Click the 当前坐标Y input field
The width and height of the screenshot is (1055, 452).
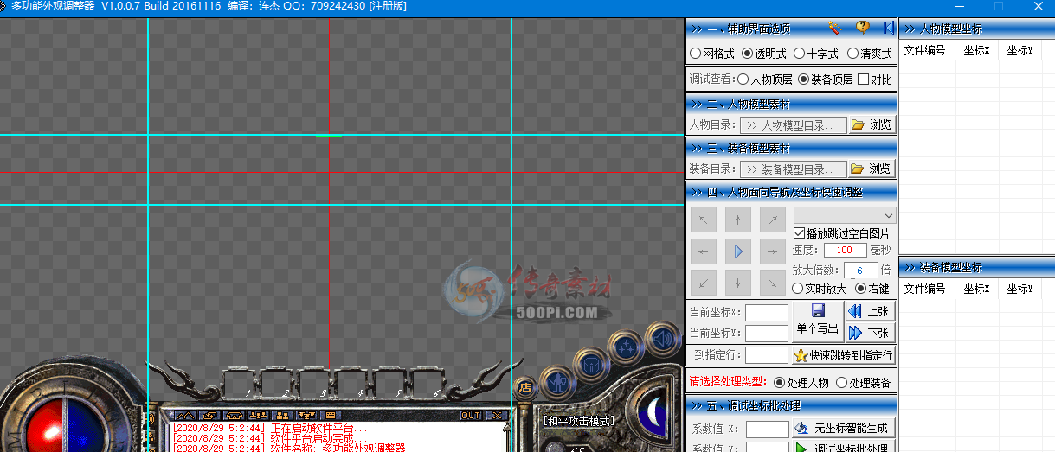[x=767, y=334]
